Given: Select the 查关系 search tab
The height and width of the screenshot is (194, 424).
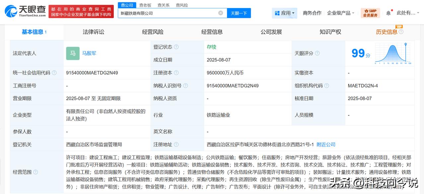Looking at the screenshot, I should pyautogui.click(x=163, y=5).
